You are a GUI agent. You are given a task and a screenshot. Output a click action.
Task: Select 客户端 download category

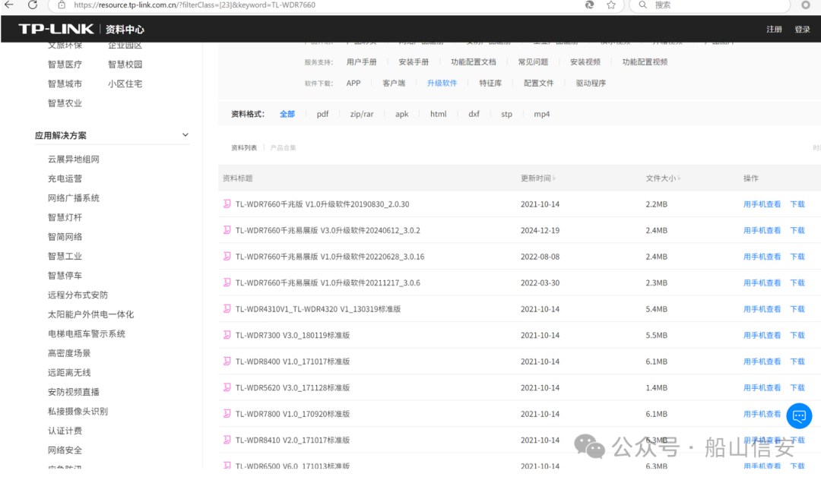click(394, 83)
